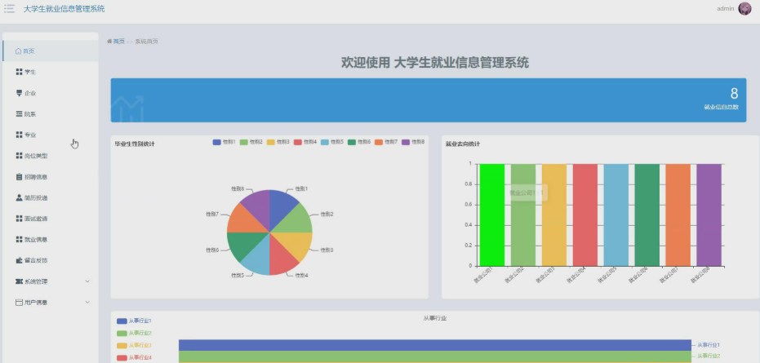Toggle the 从事行业1 legend entry

[x=134, y=321]
